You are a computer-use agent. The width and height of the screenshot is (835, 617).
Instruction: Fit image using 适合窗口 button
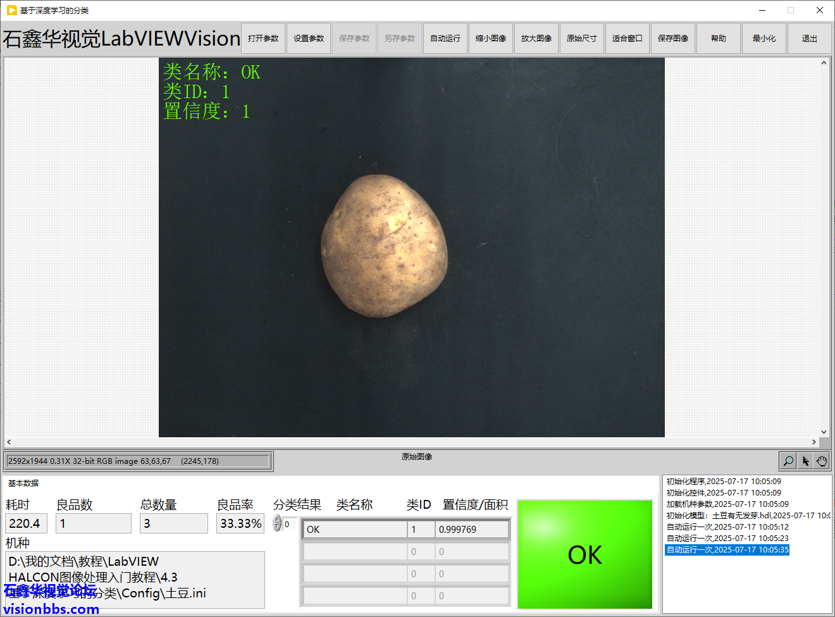tap(628, 39)
